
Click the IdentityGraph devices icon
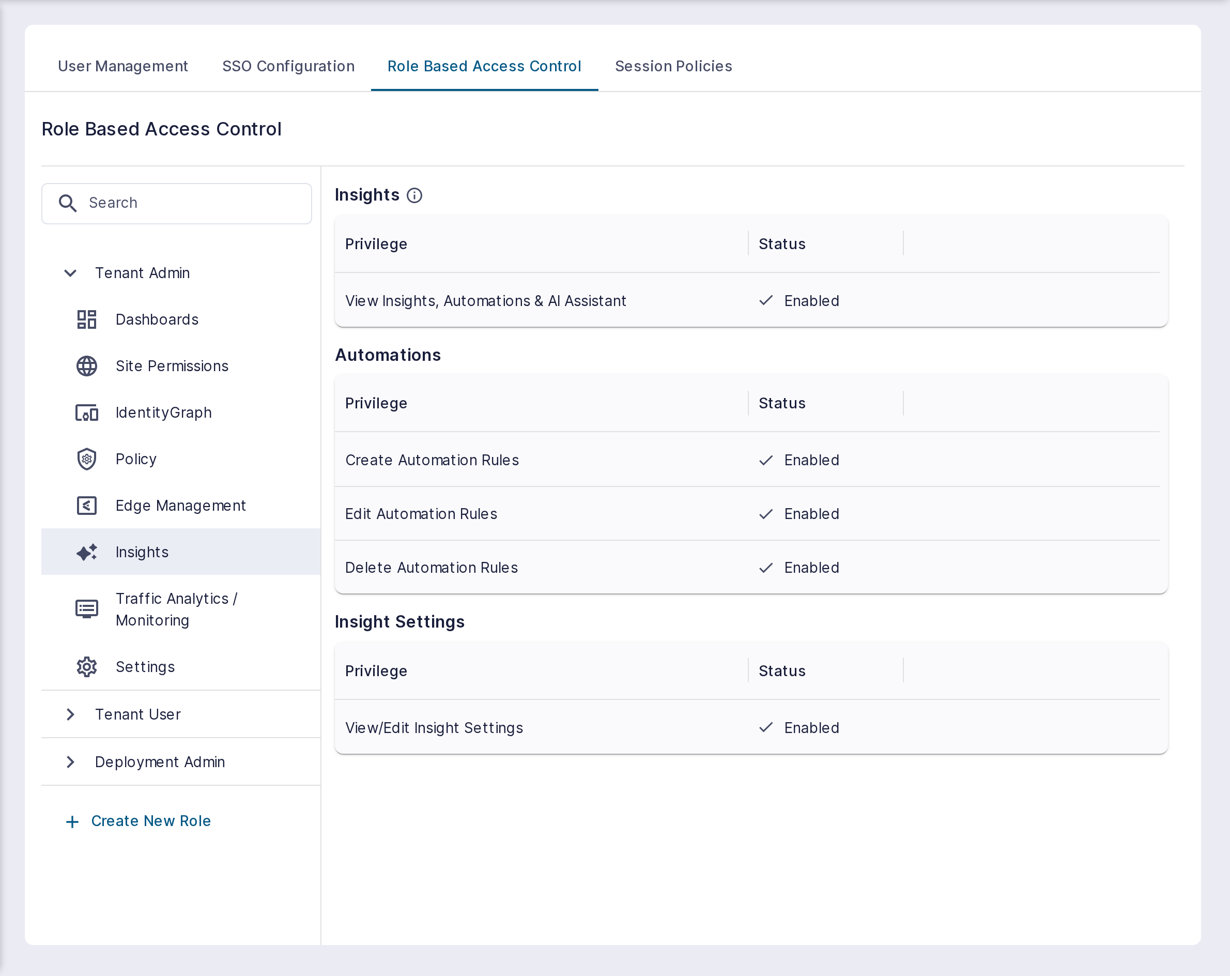click(x=87, y=413)
